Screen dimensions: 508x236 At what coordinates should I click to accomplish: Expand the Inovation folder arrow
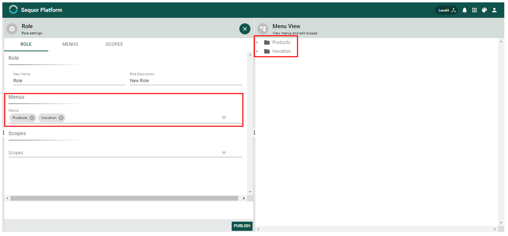coord(257,51)
